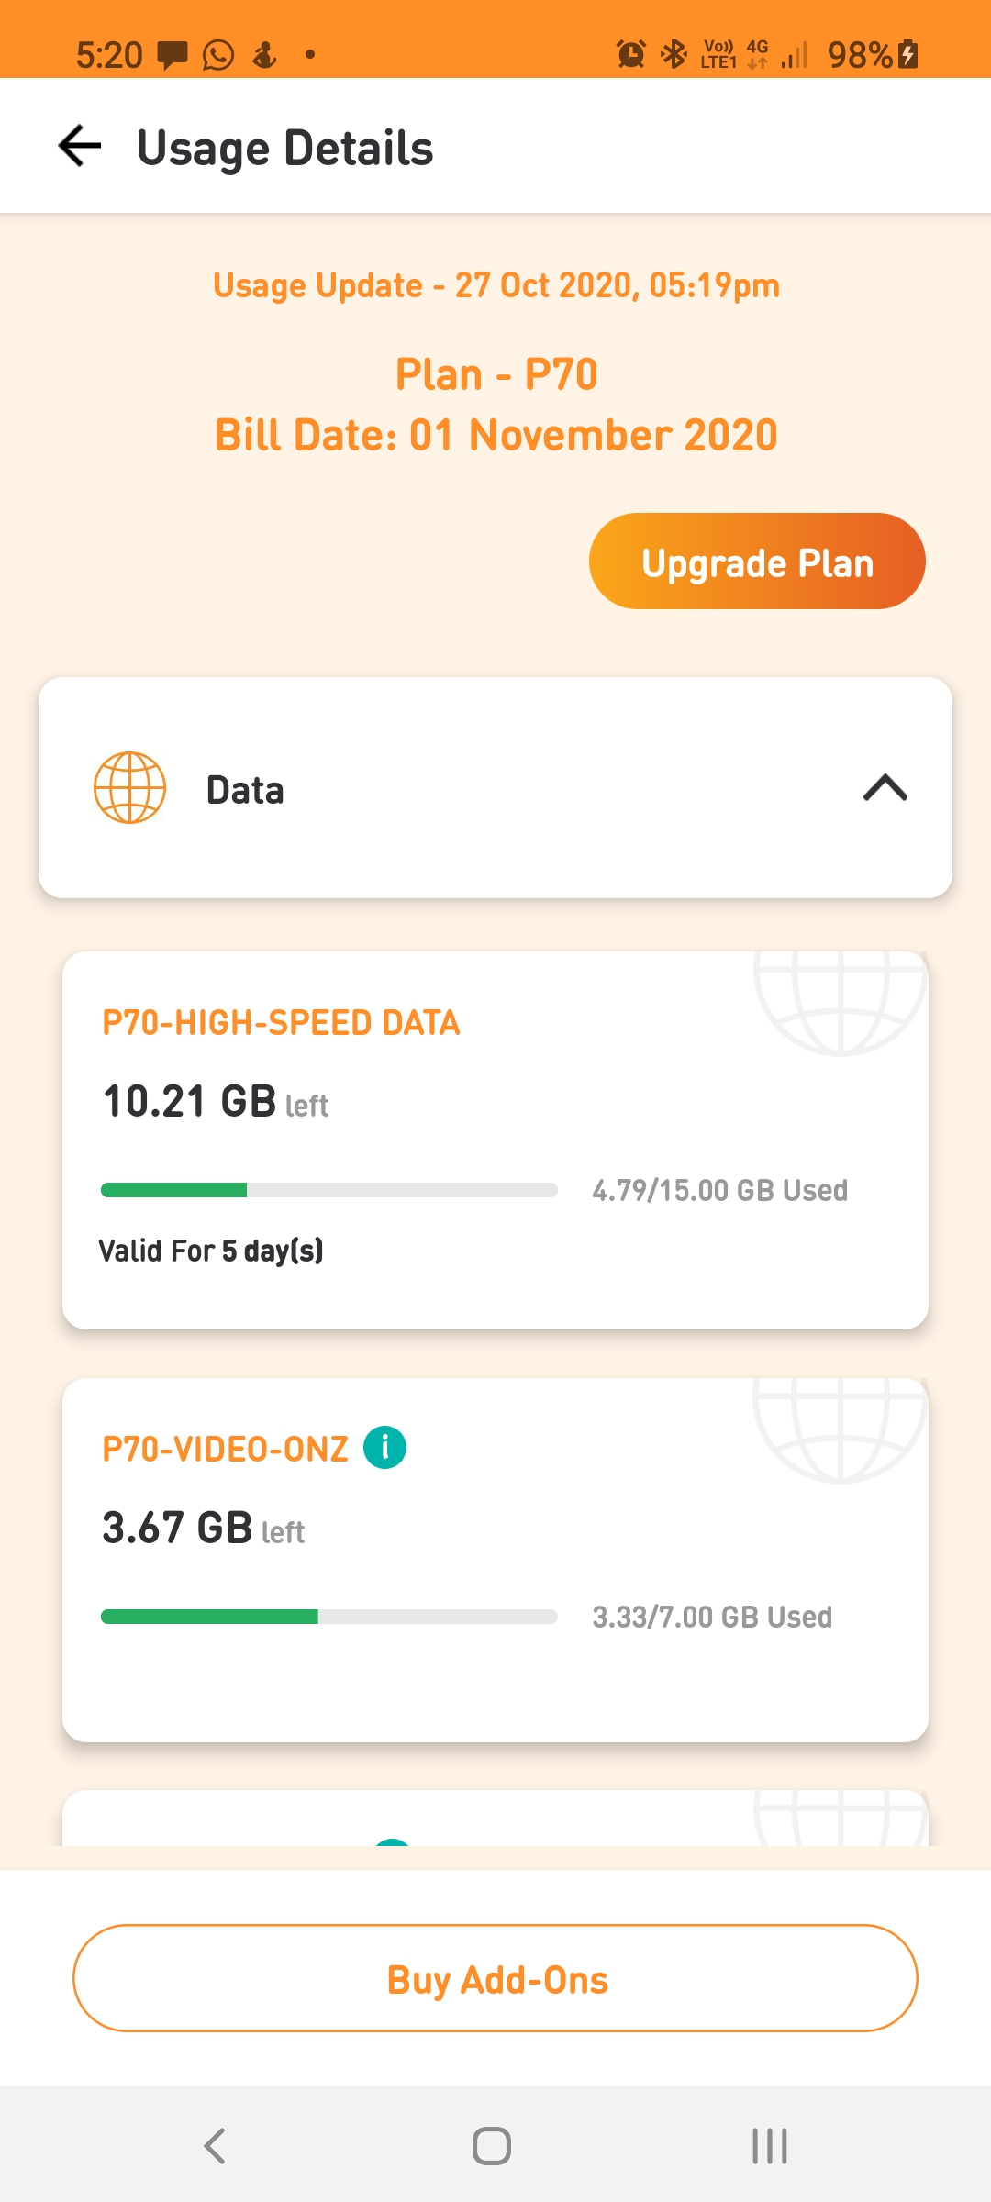Image resolution: width=991 pixels, height=2202 pixels.
Task: Tap the Android back navigation button
Action: (215, 2146)
